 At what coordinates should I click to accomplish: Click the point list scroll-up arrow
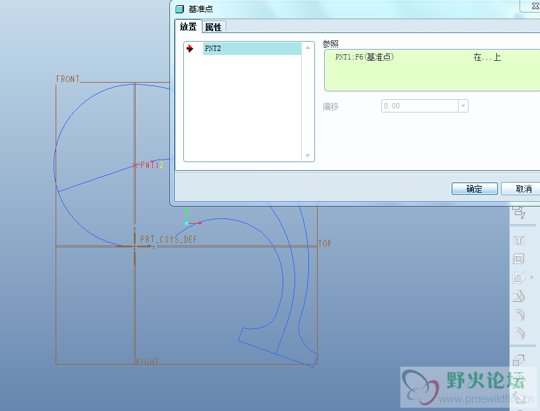(308, 48)
